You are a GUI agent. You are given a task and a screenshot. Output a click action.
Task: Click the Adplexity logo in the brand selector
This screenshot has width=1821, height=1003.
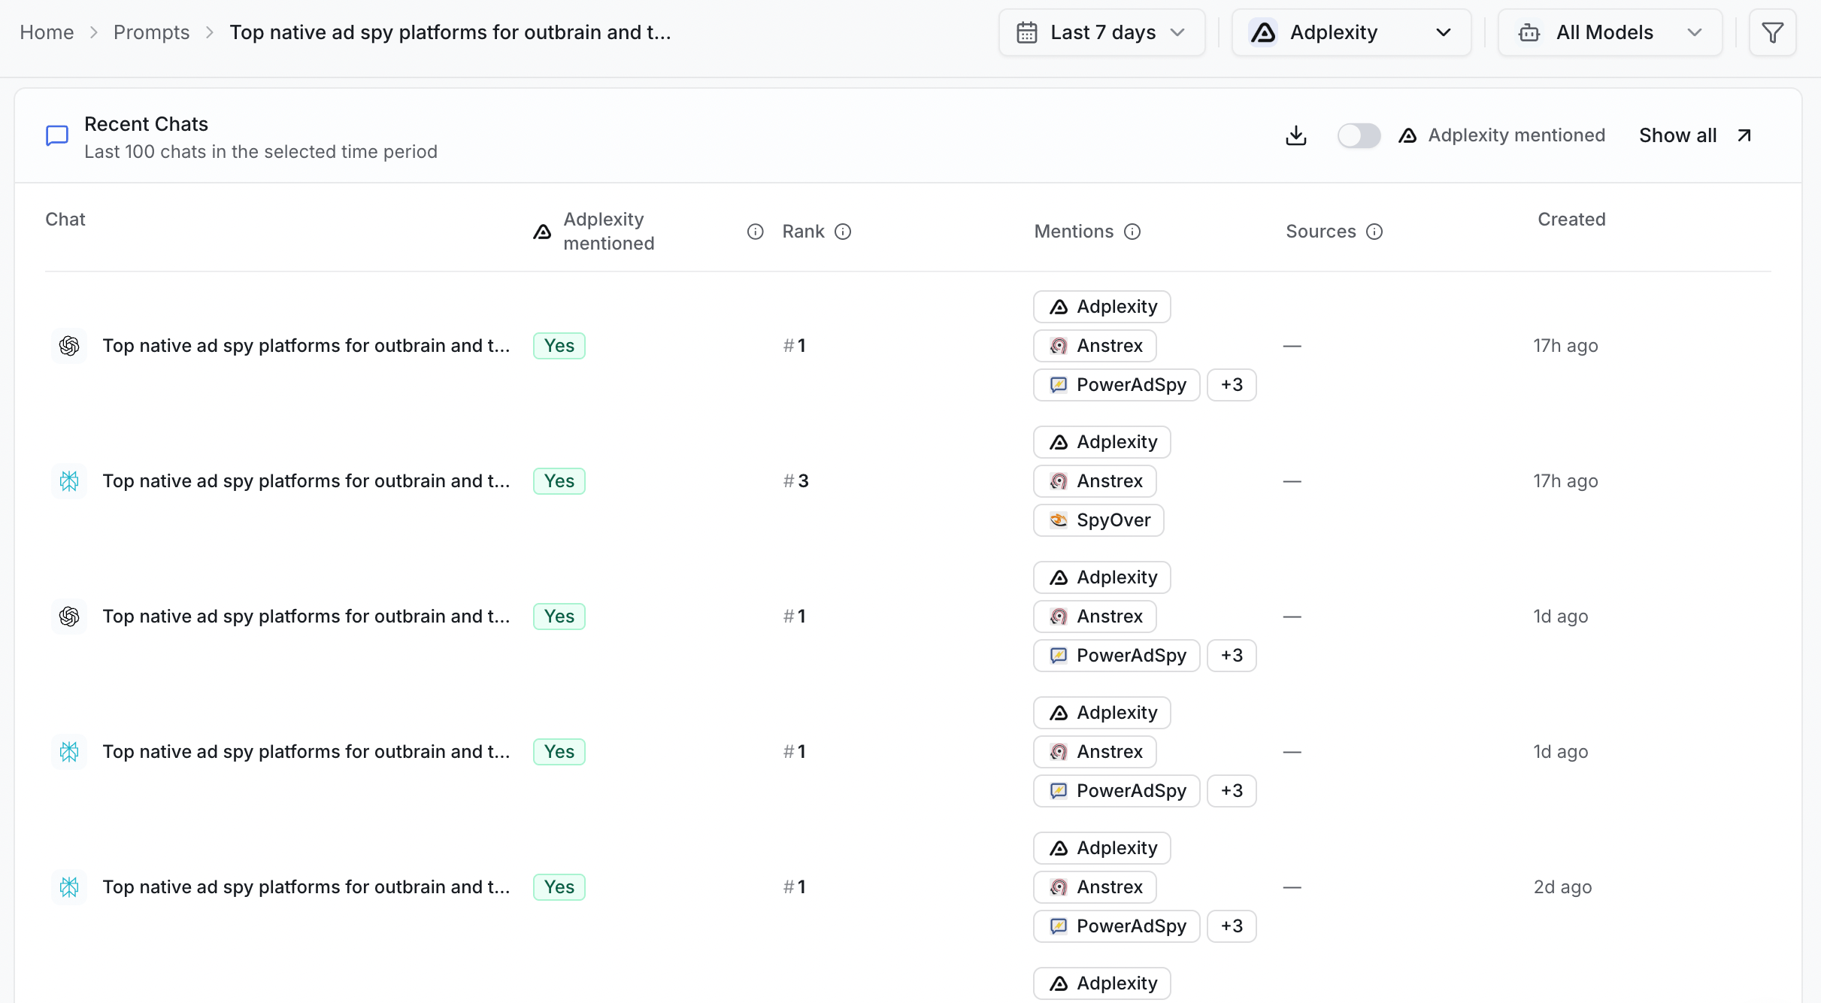[x=1263, y=32]
